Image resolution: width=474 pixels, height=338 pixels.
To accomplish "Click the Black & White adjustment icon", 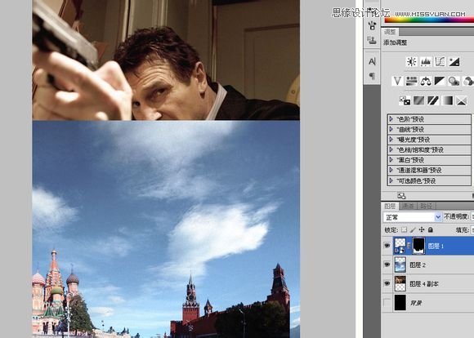I will 440,81.
